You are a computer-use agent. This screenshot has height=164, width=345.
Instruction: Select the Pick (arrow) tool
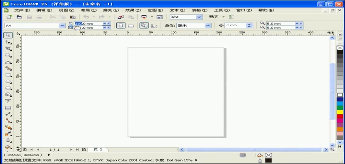pyautogui.click(x=8, y=35)
